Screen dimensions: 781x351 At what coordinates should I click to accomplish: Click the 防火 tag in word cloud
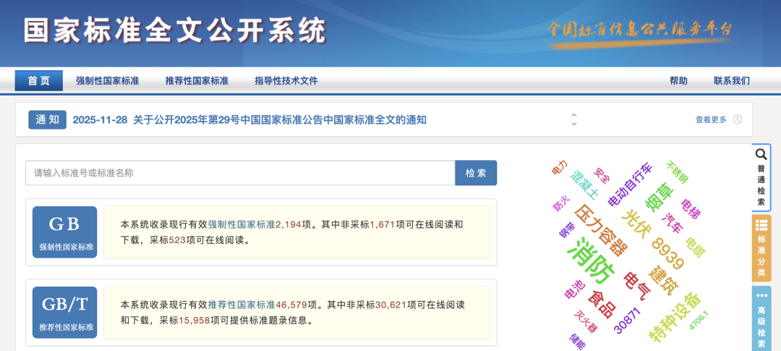click(x=561, y=204)
